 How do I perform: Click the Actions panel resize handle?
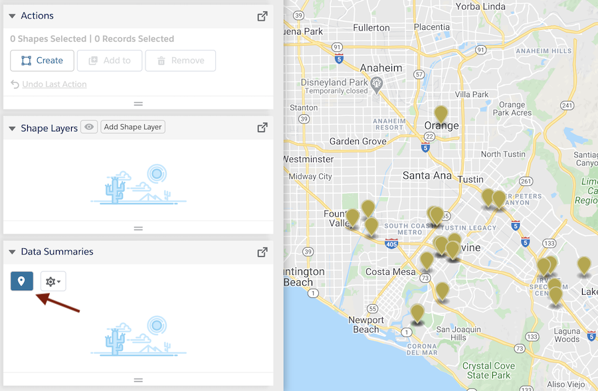[x=138, y=104]
